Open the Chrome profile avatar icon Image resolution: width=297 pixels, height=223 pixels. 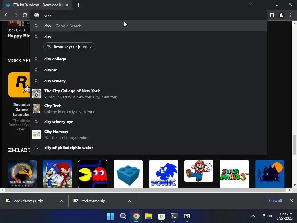(x=281, y=15)
